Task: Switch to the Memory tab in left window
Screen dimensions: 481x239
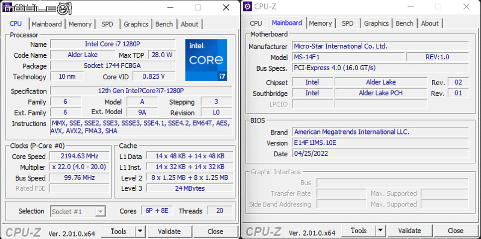Action: click(80, 24)
